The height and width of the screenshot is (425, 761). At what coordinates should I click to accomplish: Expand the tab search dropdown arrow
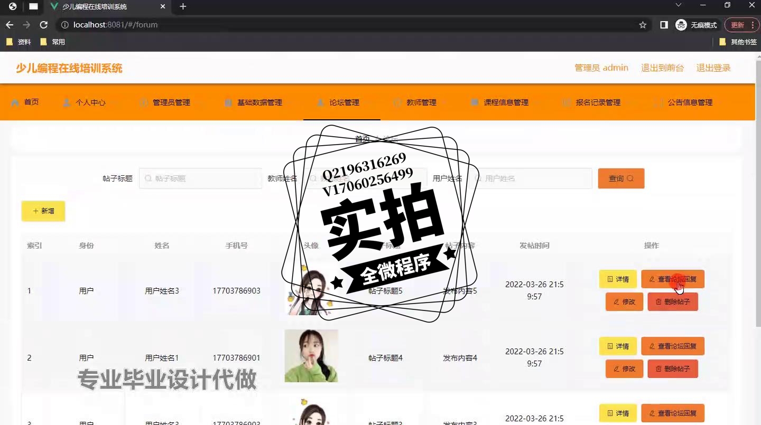point(679,5)
